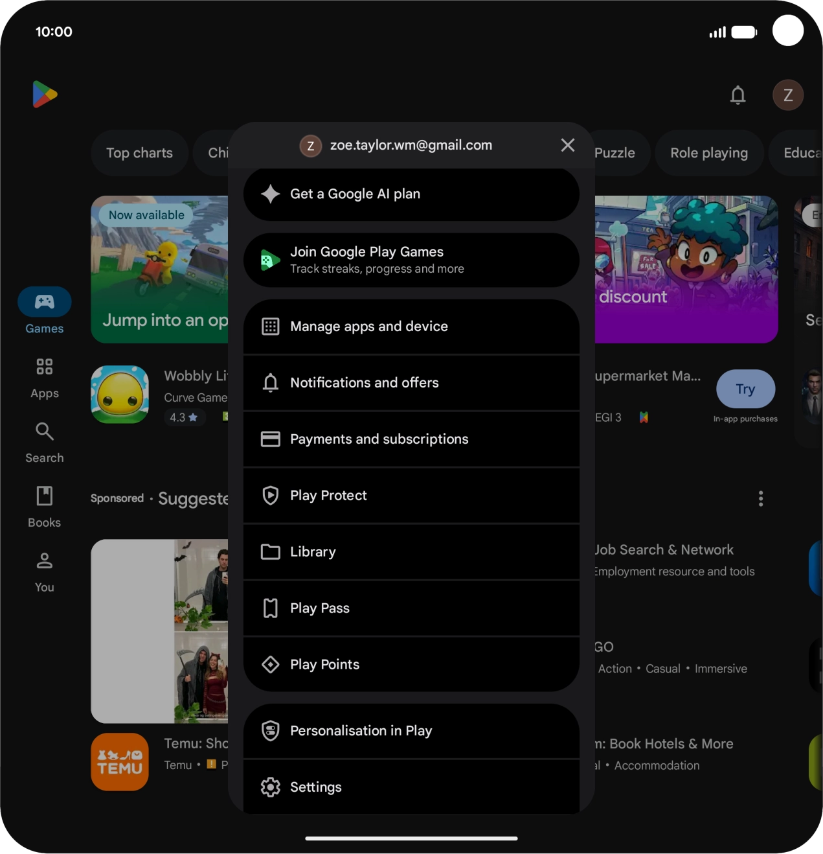Viewport: 823px width, 854px height.
Task: Open the top-right Z profile avatar
Action: [x=787, y=95]
